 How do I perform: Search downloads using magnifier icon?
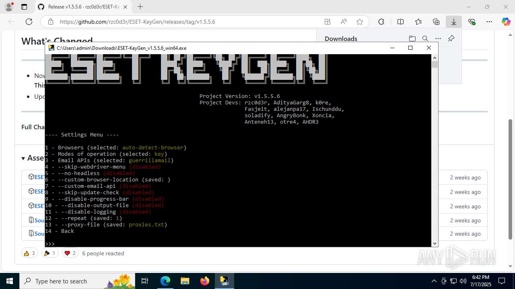tap(425, 39)
